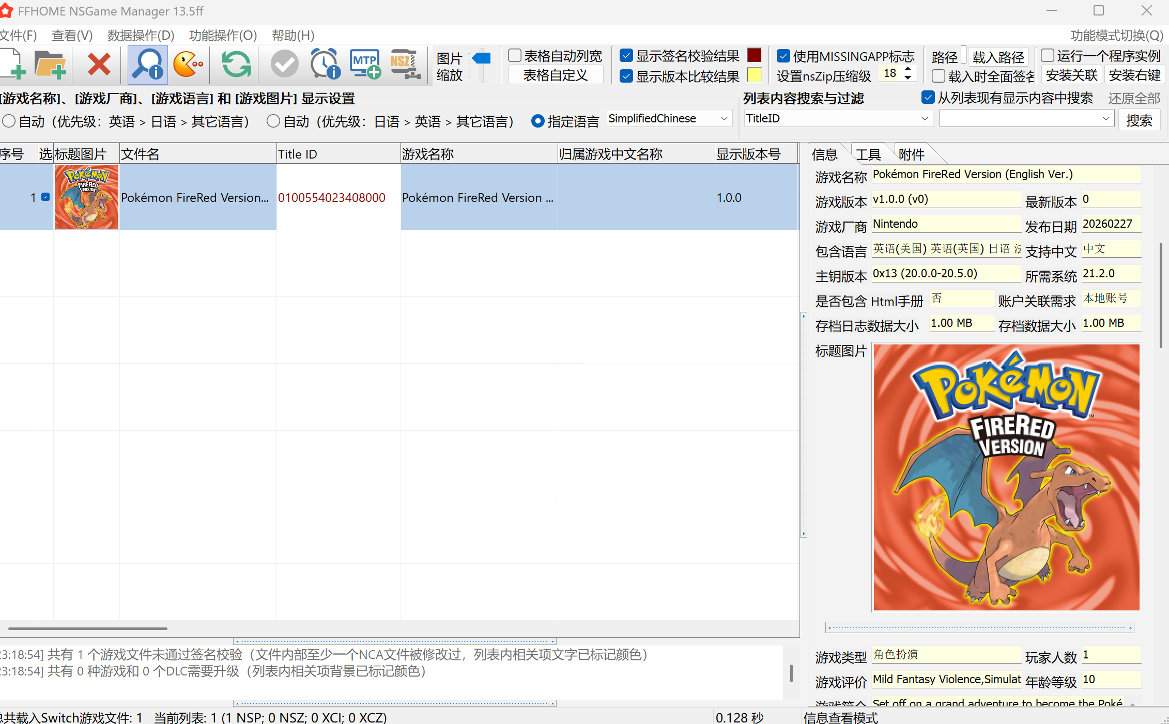This screenshot has width=1169, height=724.
Task: Enable 表格自动列宽 checkbox
Action: click(x=515, y=55)
